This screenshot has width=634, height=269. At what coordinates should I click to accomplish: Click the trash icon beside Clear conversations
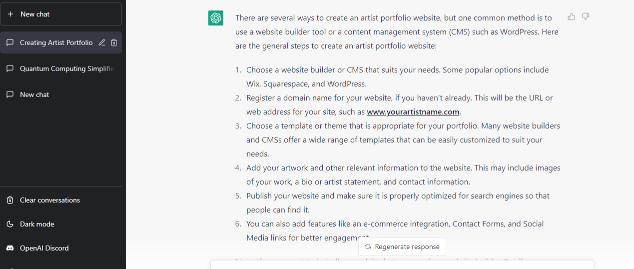[10, 200]
